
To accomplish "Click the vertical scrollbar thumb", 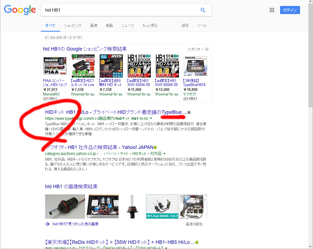I will (310, 55).
